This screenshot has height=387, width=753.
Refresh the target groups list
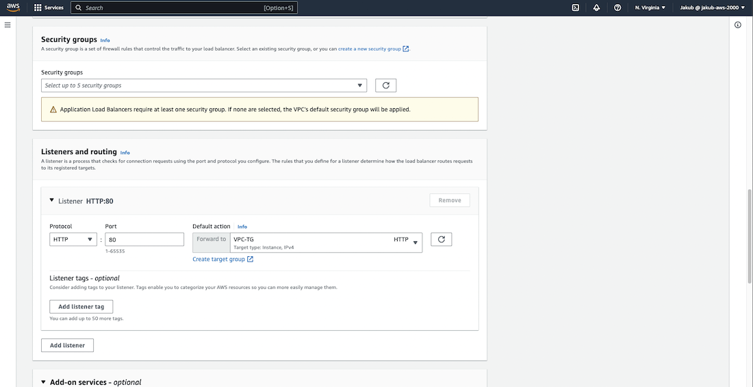pyautogui.click(x=441, y=239)
